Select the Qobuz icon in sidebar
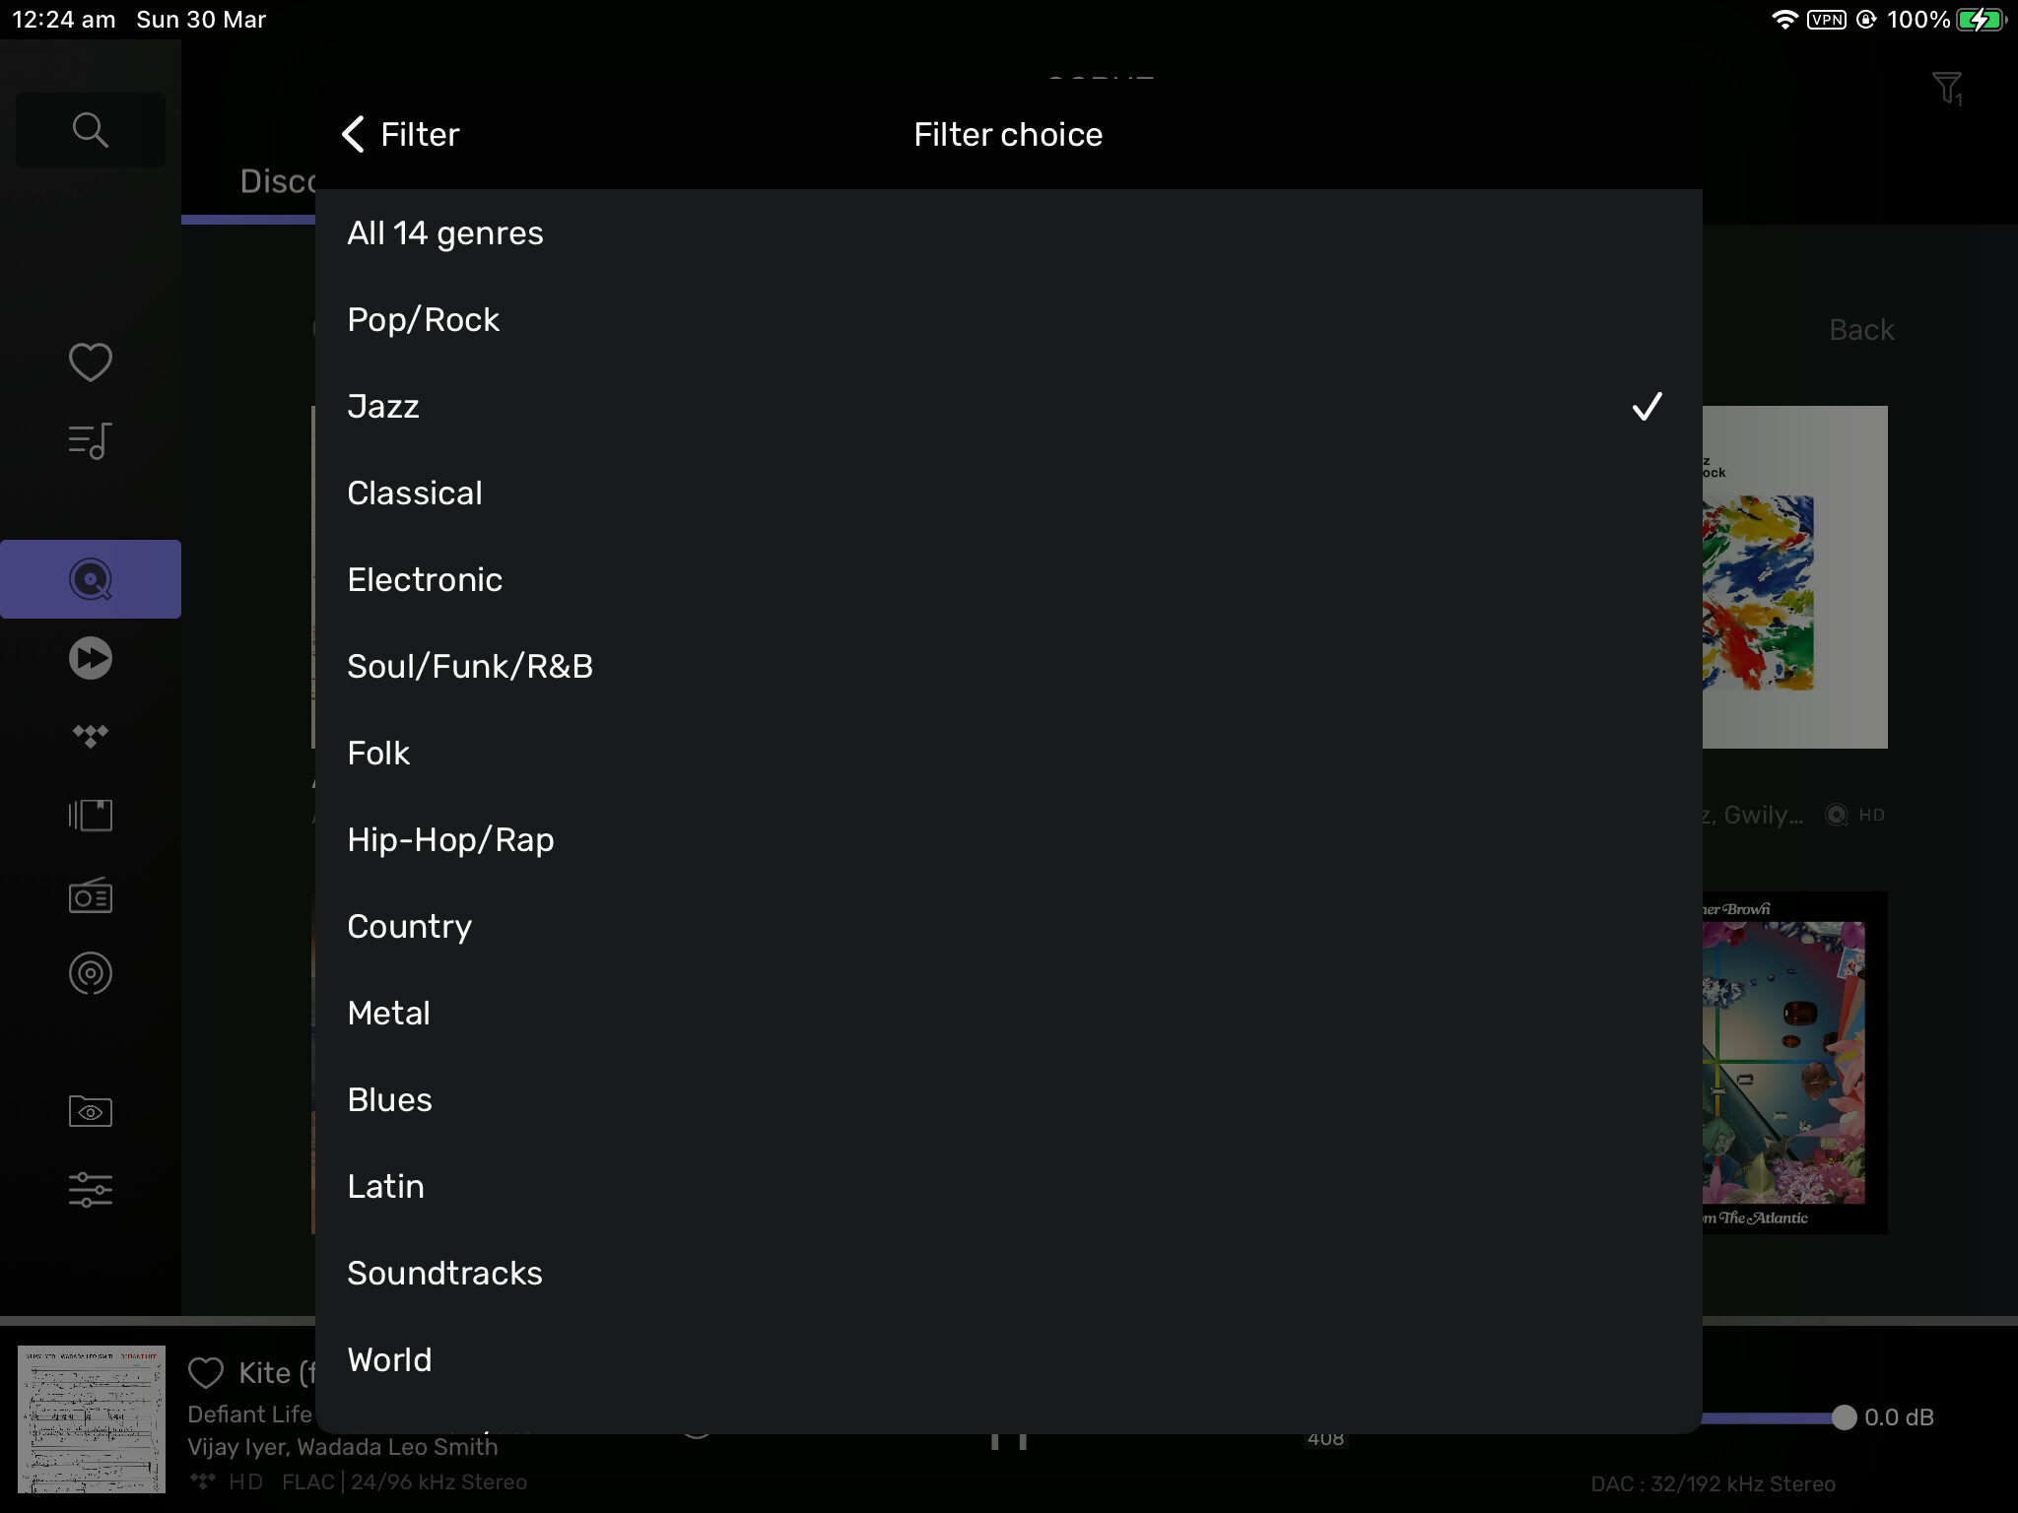 pos(90,579)
